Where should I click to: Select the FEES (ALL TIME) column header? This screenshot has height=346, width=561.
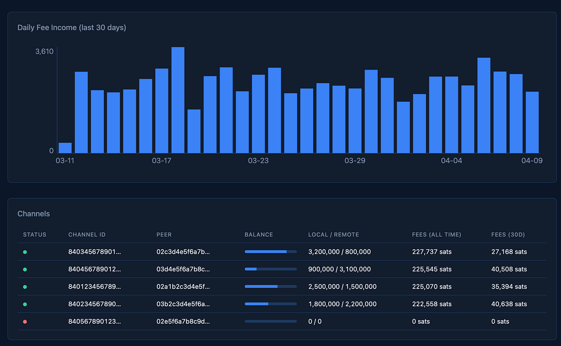(x=437, y=235)
